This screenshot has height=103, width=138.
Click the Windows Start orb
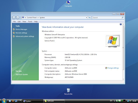click(4, 101)
